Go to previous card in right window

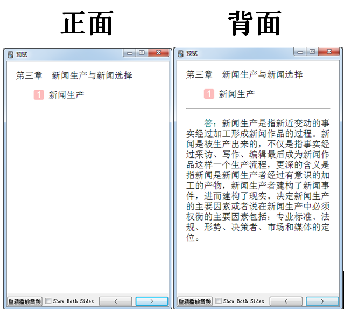[x=286, y=301]
